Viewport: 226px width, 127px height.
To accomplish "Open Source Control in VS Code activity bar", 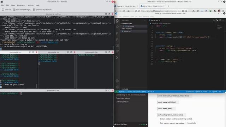I will (x=117, y=33).
